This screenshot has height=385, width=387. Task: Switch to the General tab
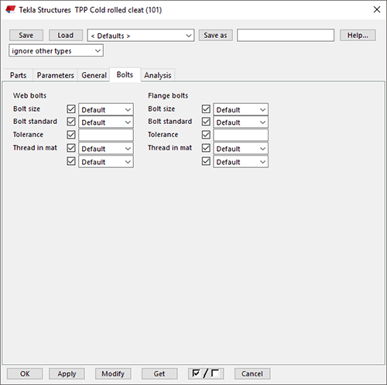(94, 75)
